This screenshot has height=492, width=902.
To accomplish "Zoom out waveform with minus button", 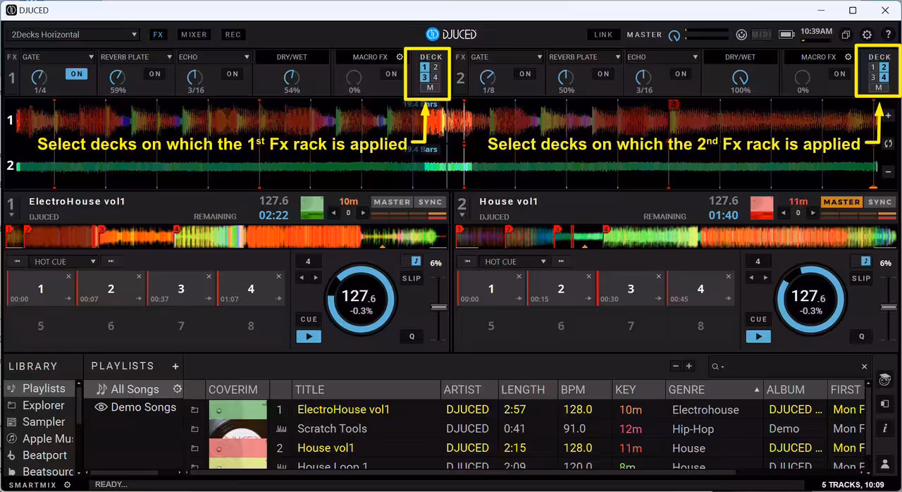I will coord(888,171).
